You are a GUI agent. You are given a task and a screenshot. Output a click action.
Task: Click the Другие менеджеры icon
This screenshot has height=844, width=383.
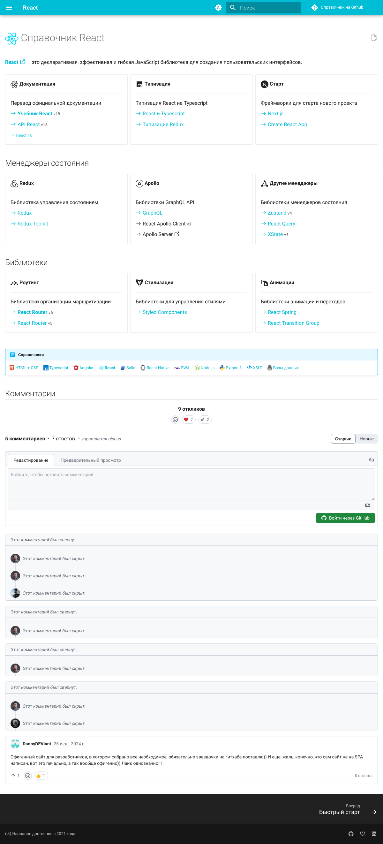point(265,184)
